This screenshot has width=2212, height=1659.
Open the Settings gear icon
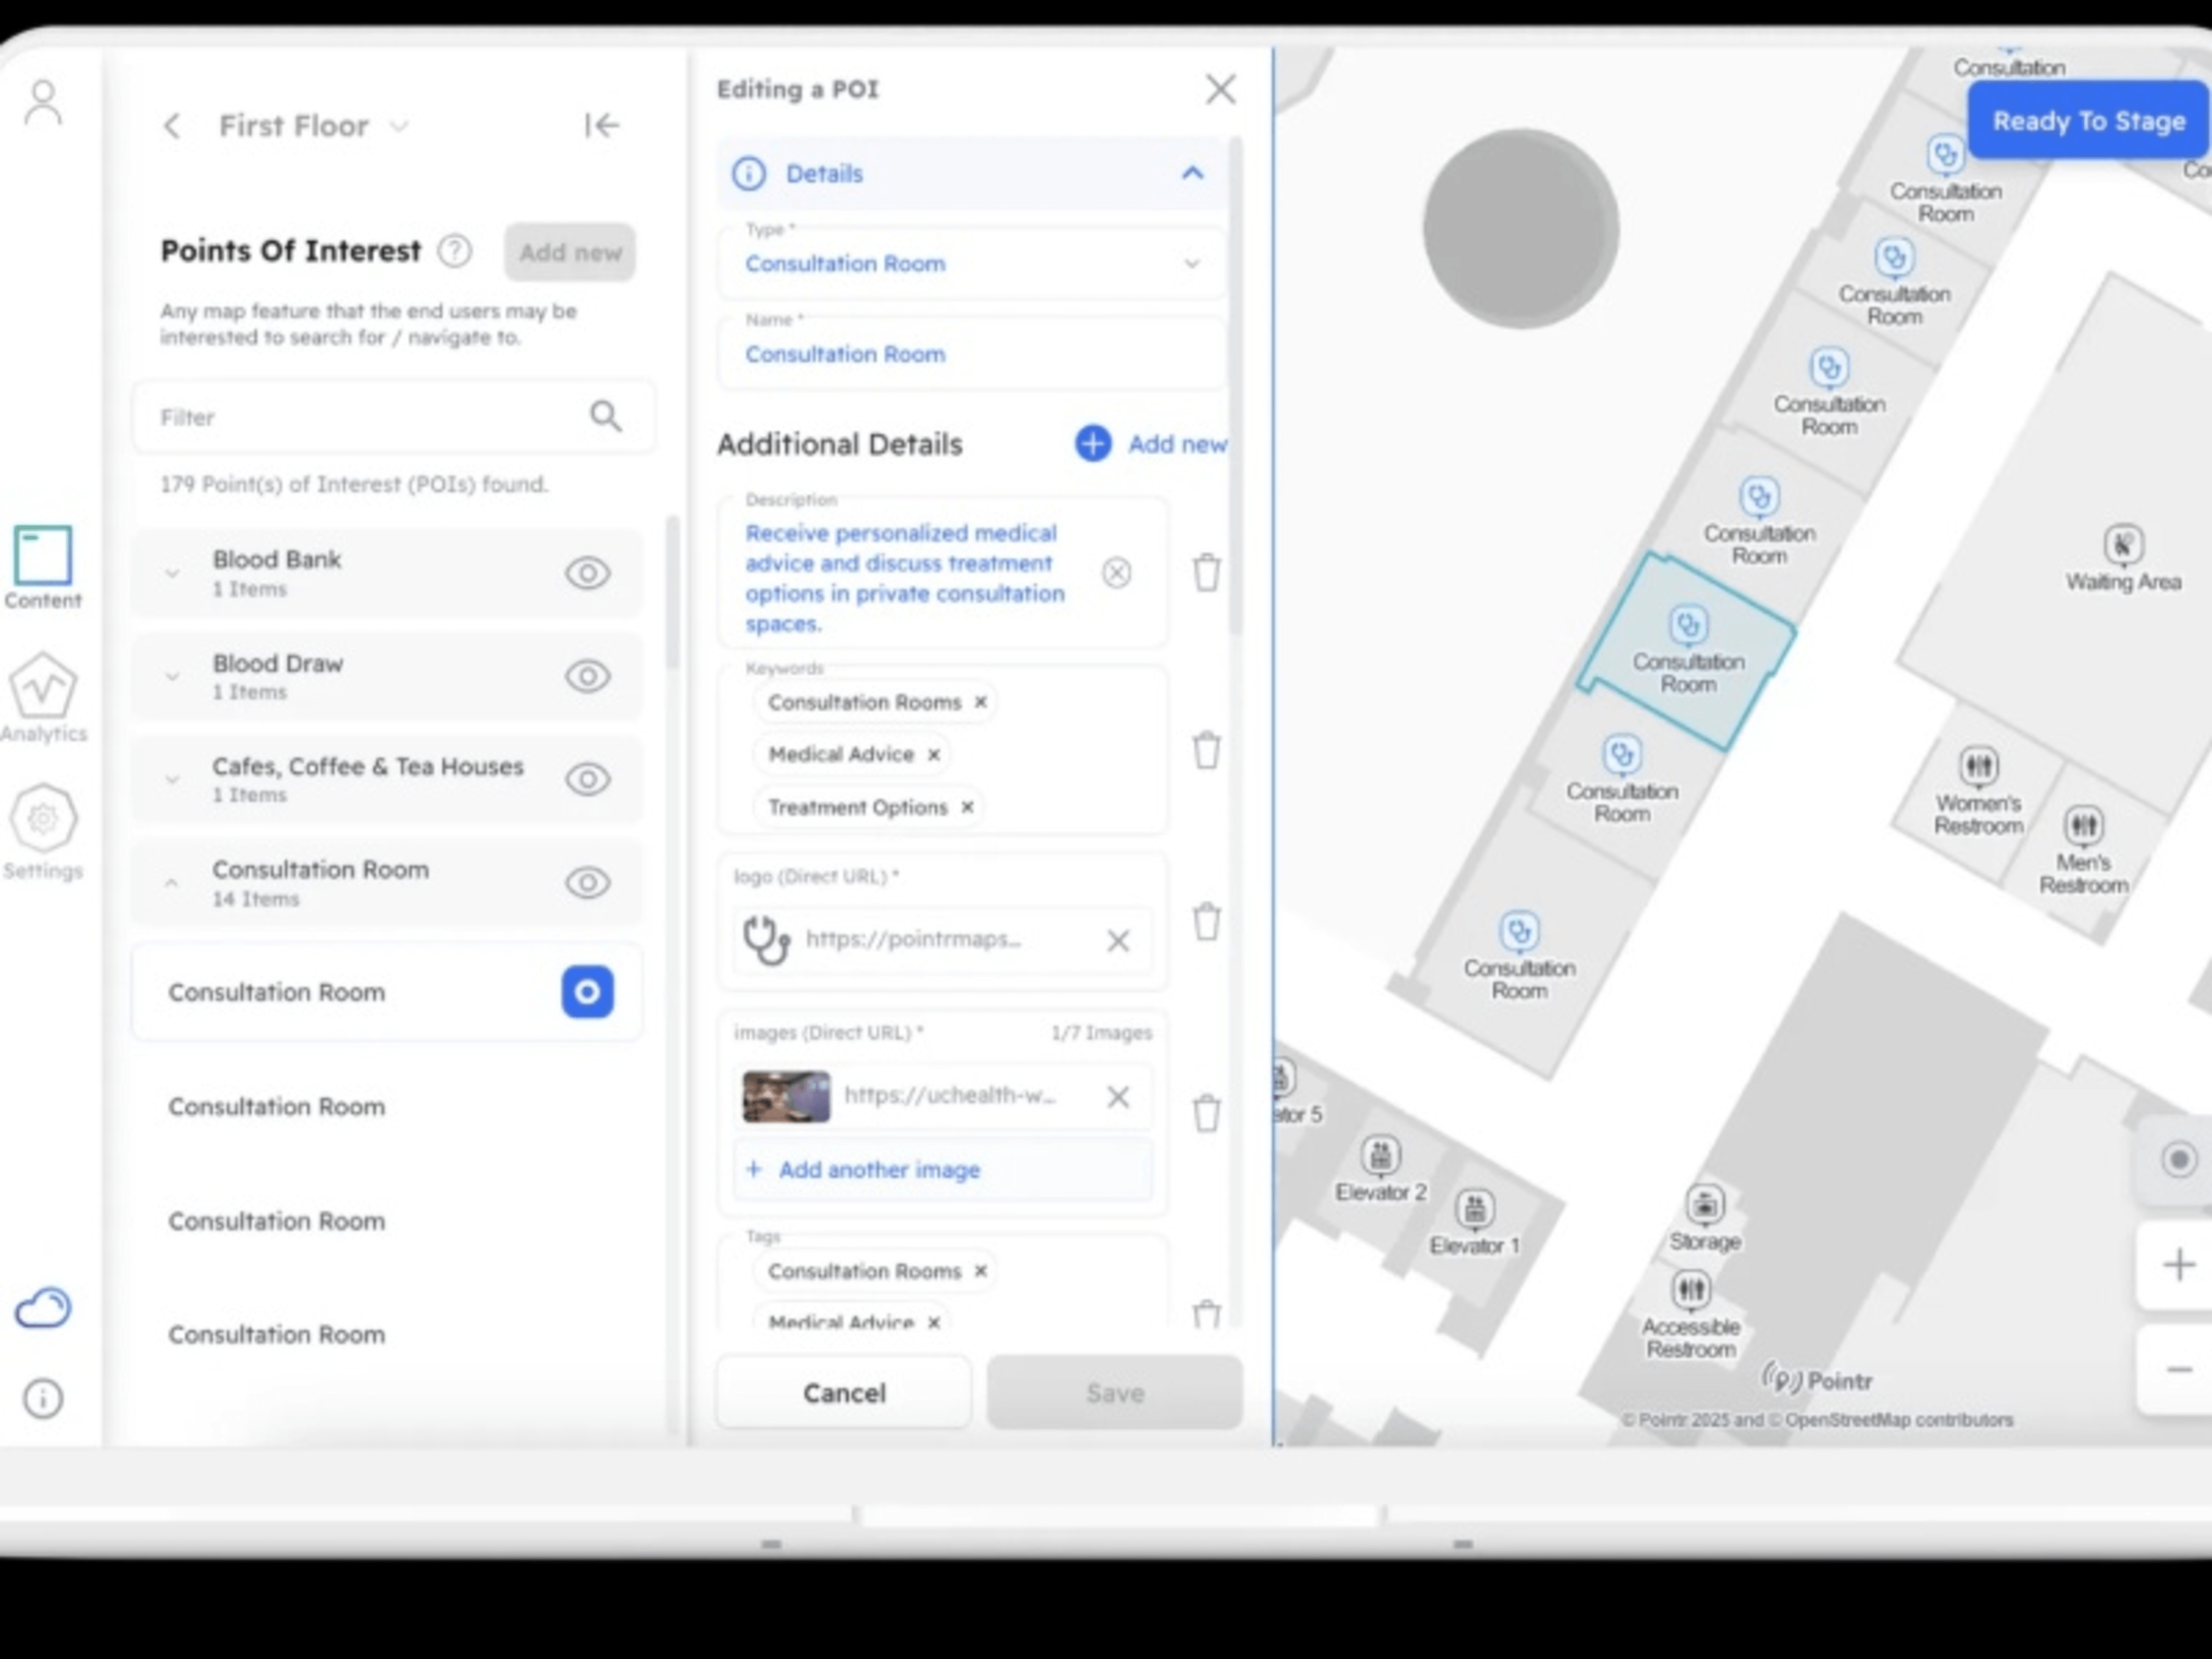43,819
